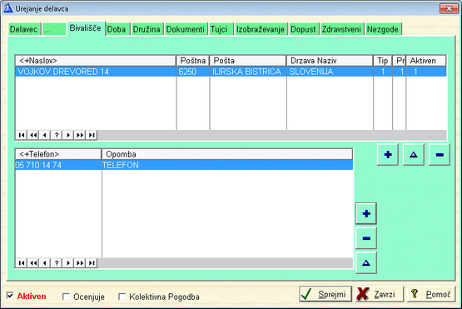Open the Dokumenti tab
The image size is (462, 309).
(186, 29)
